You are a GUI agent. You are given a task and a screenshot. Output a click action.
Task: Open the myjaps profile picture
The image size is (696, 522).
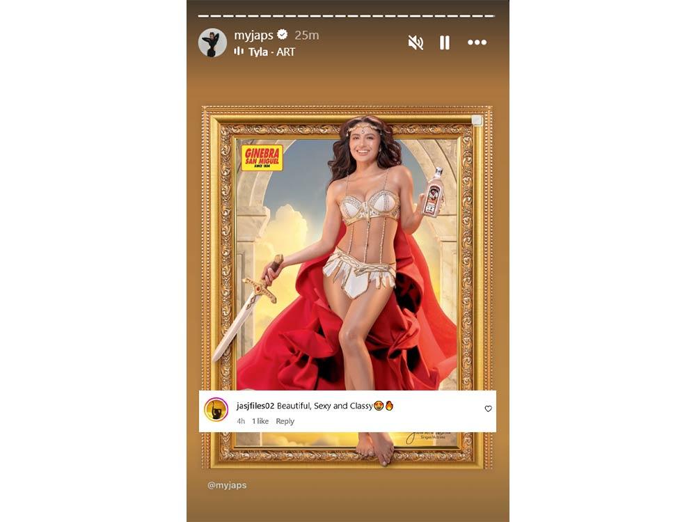point(212,42)
